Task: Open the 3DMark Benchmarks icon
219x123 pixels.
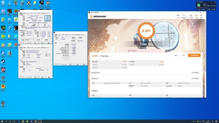Action: (x=184, y=16)
